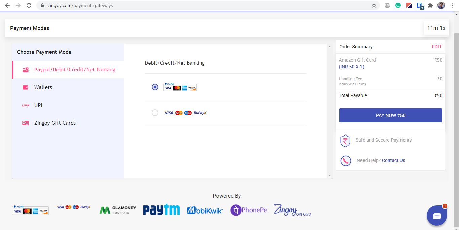The image size is (459, 230).
Task: Click the Paytm logo in the footer
Action: coord(161,209)
